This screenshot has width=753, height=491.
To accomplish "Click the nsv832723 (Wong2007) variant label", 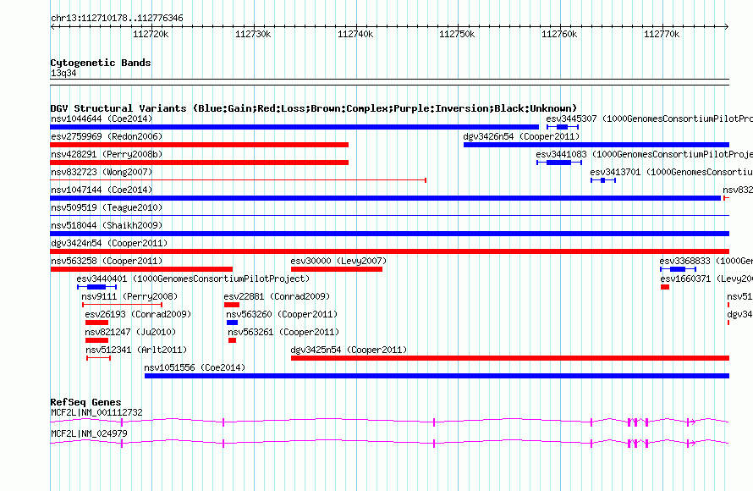I will (x=102, y=172).
